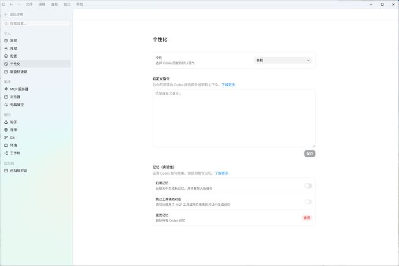This screenshot has height=266, width=399.
Task: Close the settings window
Action: (x=393, y=4)
